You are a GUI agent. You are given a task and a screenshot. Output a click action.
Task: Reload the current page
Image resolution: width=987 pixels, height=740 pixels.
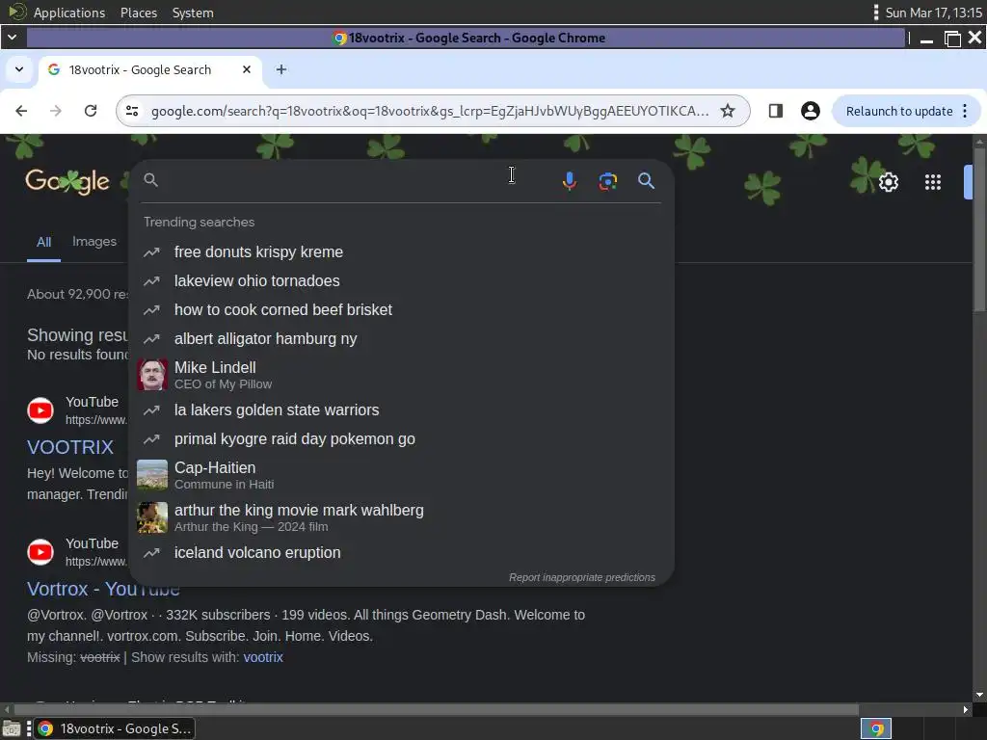91,112
